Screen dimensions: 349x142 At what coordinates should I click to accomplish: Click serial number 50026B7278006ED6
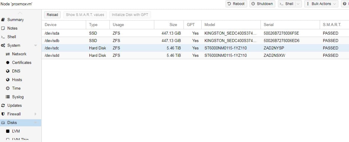coord(282,41)
